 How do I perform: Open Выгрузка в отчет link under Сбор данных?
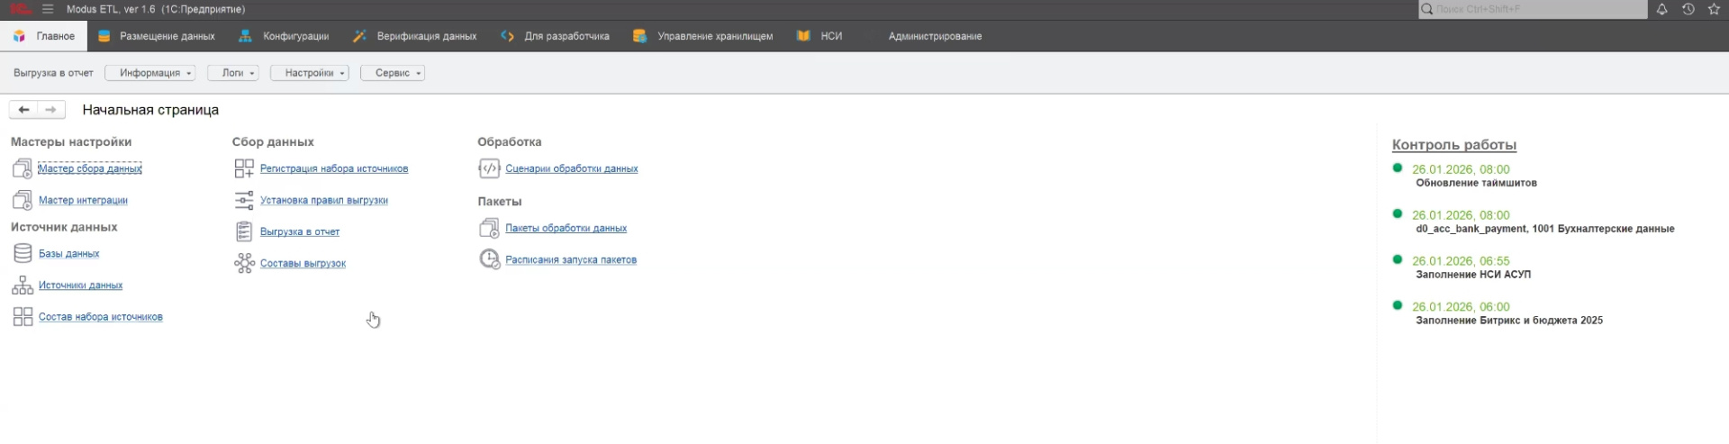pos(300,231)
